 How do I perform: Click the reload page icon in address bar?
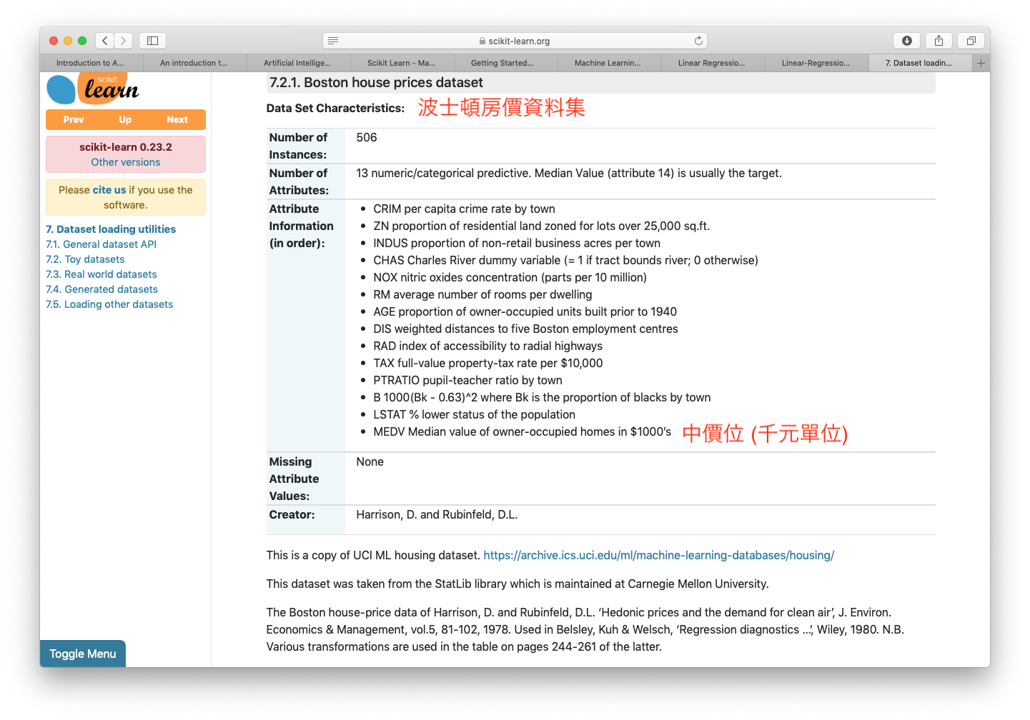coord(698,41)
